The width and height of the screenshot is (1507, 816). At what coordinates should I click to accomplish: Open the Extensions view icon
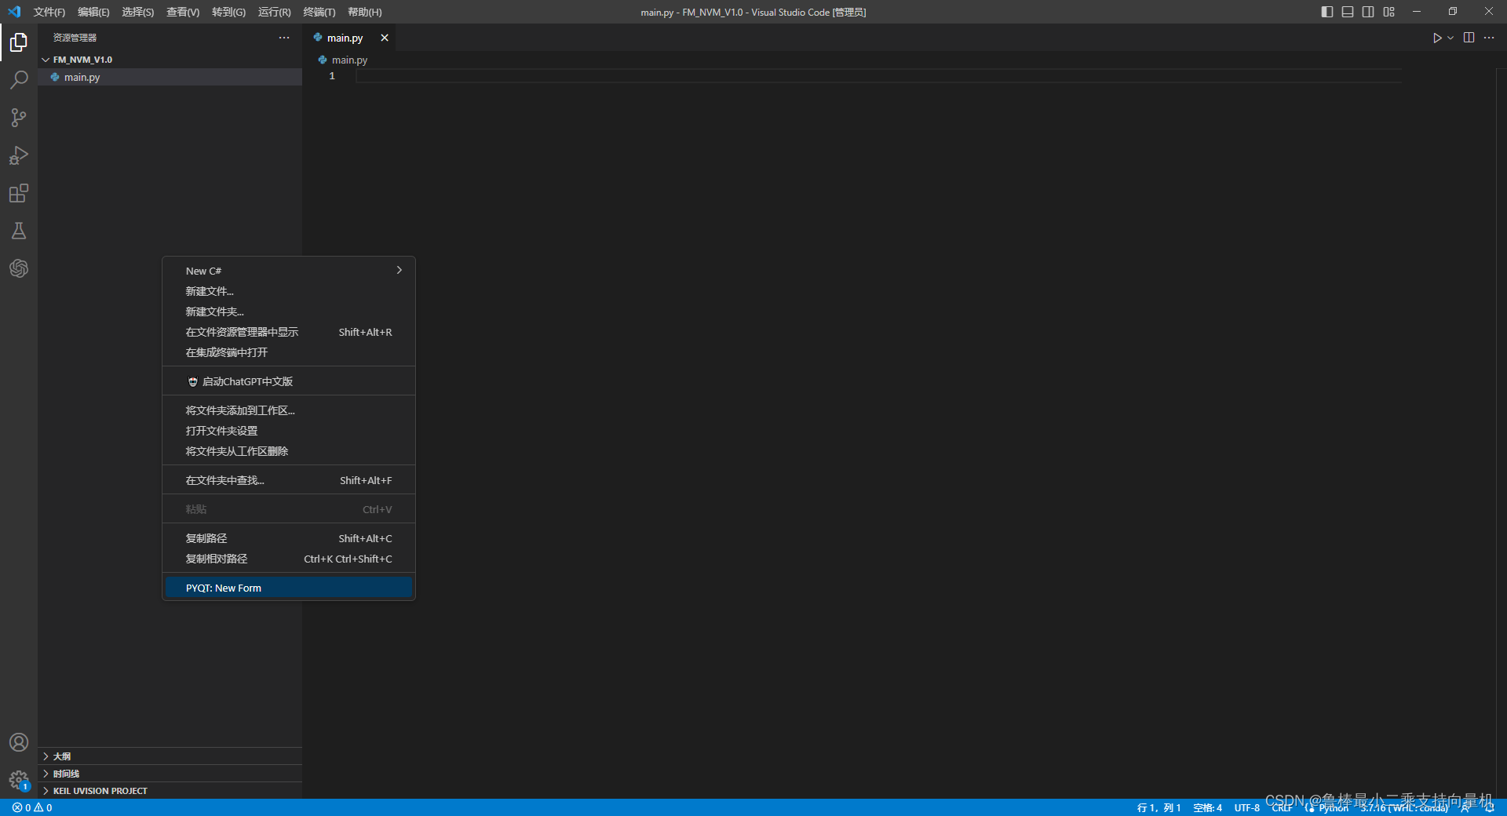coord(19,193)
